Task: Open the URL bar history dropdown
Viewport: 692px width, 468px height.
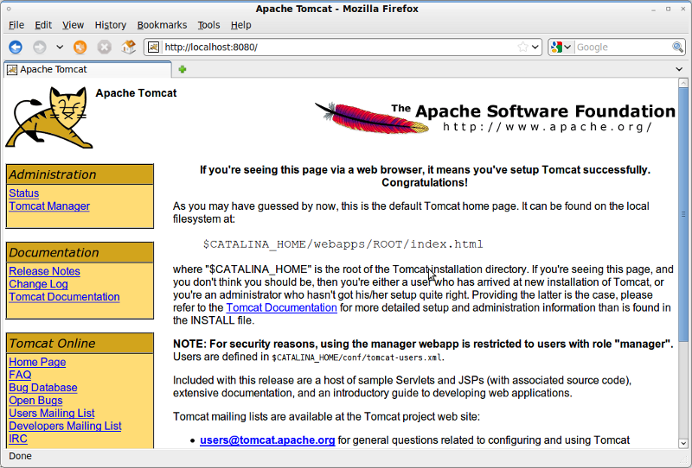Action: (535, 47)
